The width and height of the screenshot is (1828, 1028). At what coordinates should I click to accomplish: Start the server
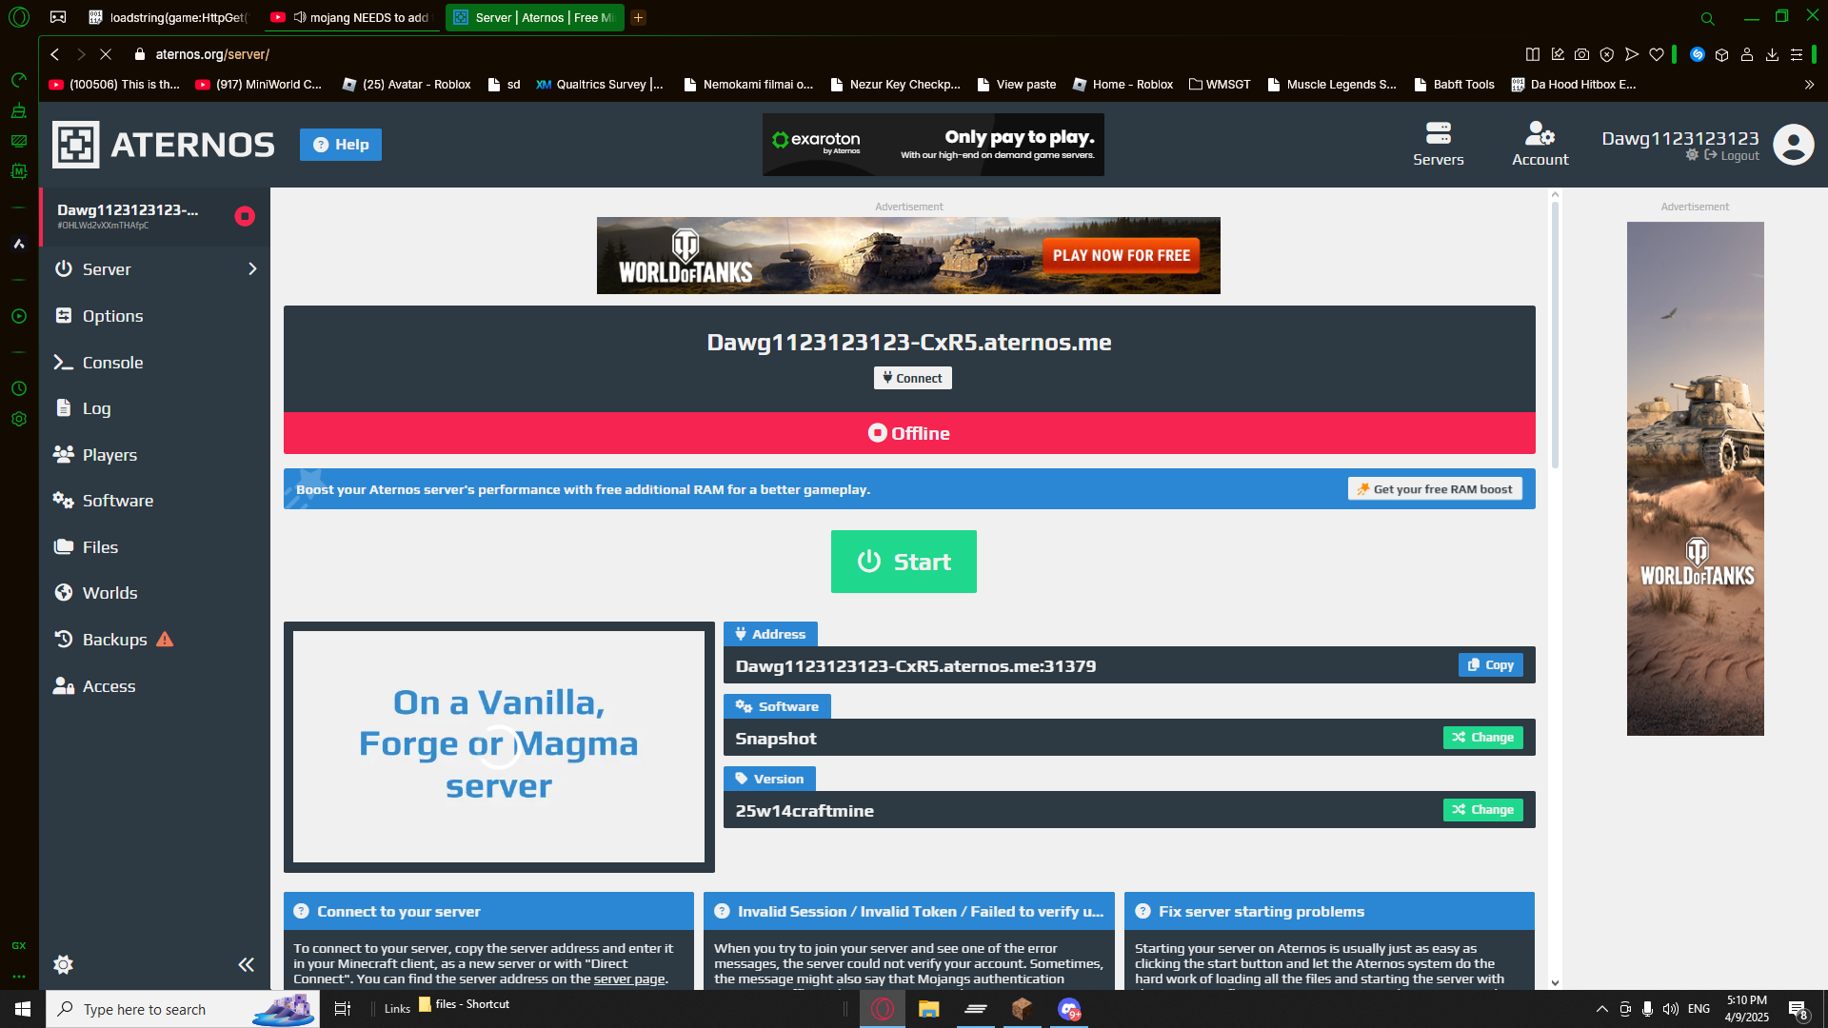[904, 562]
